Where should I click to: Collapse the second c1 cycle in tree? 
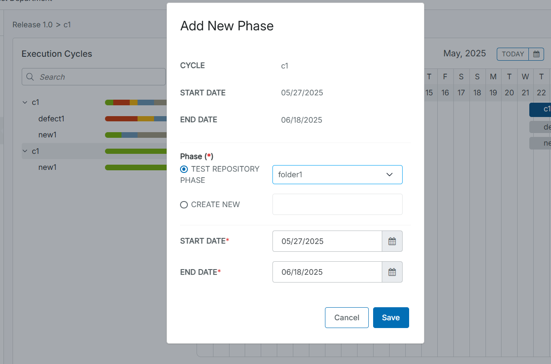click(25, 151)
